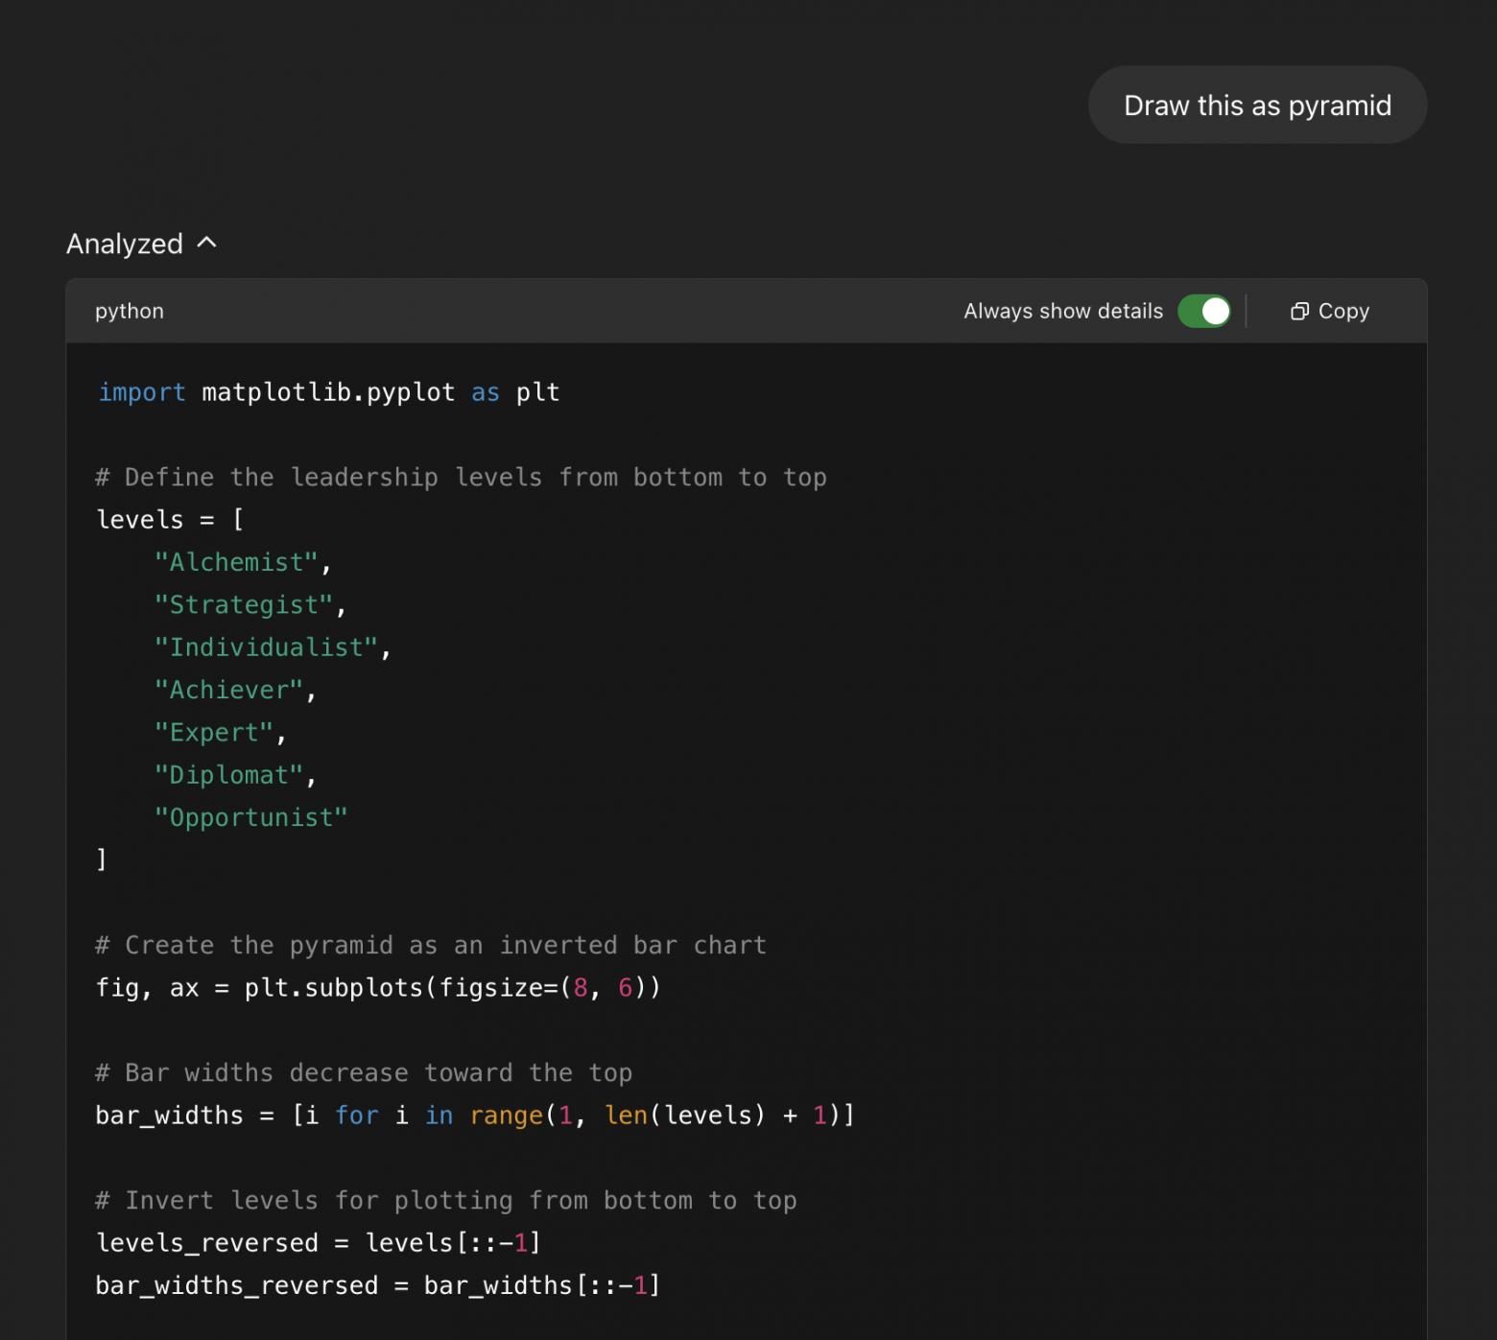Click the "Strategist" string in the list
This screenshot has height=1340, width=1497.
[244, 605]
